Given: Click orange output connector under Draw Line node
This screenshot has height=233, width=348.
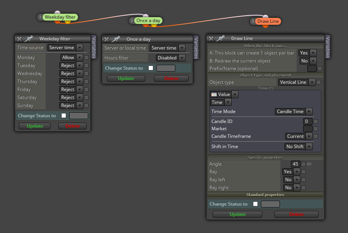Looking at the screenshot, I should coord(265,26).
